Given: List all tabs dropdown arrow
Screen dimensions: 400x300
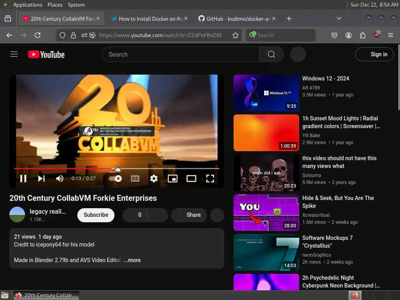Looking at the screenshot, I should pyautogui.click(x=339, y=18).
